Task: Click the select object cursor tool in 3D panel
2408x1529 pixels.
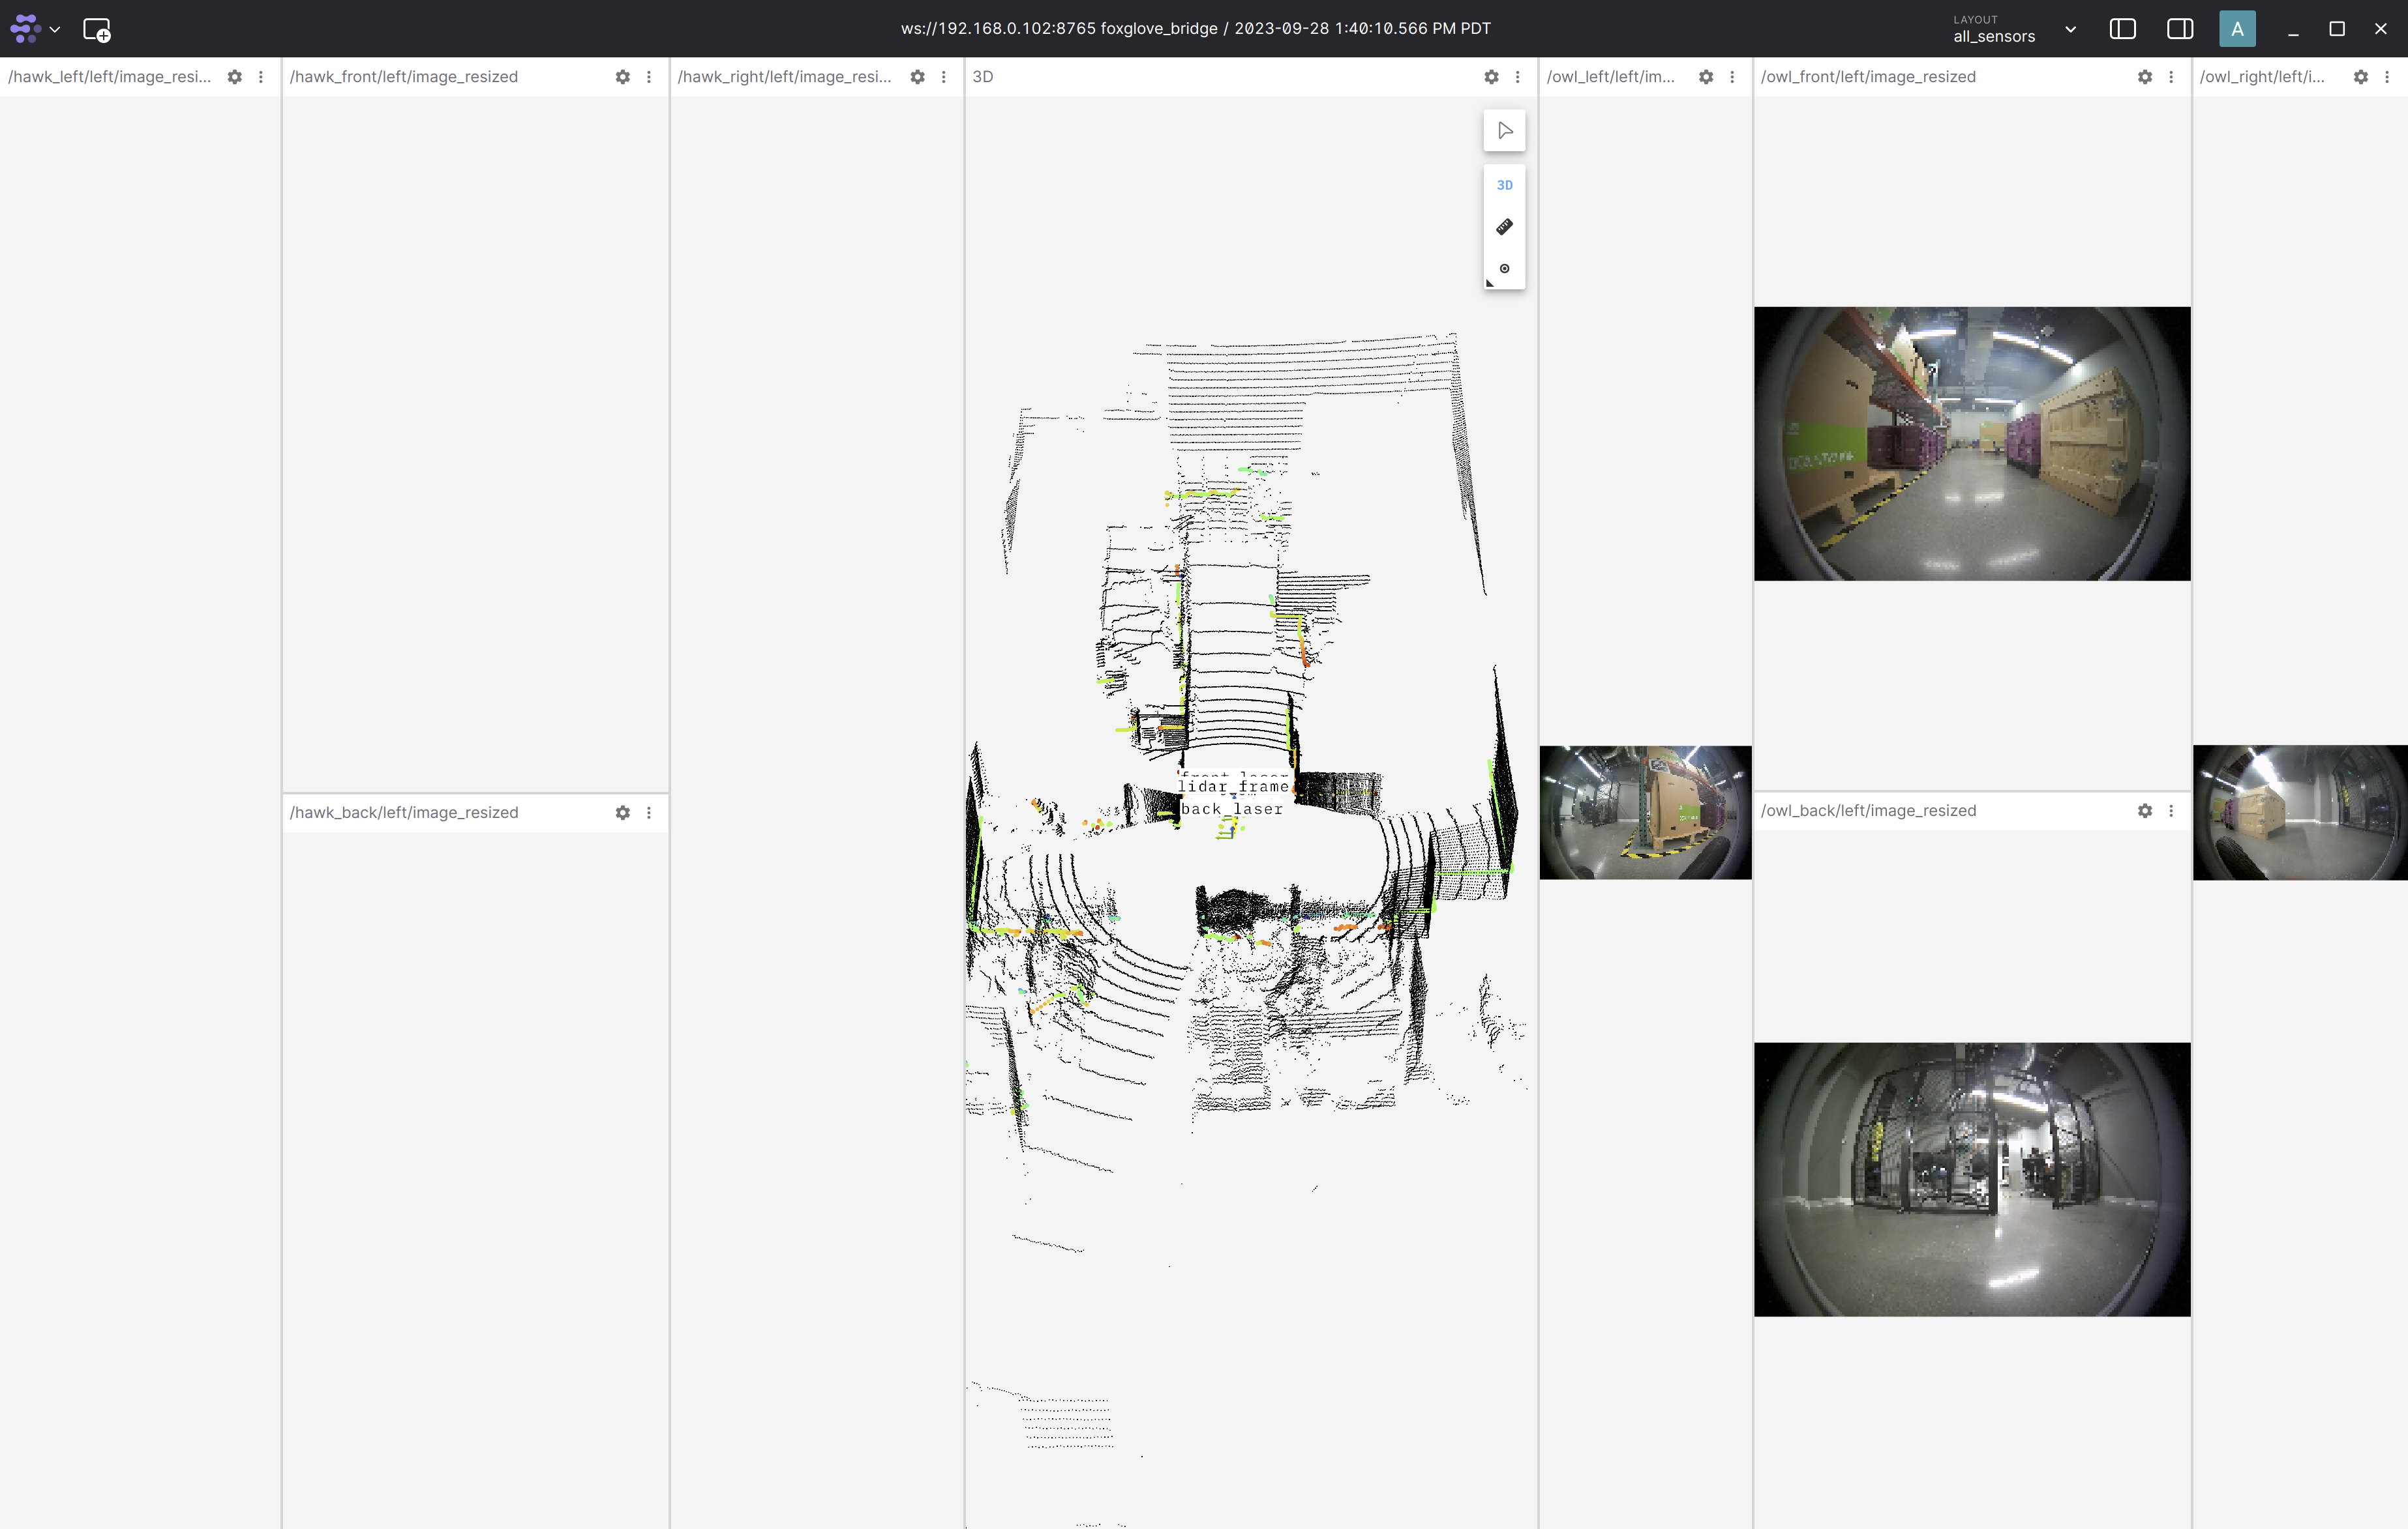Action: (x=1504, y=131)
